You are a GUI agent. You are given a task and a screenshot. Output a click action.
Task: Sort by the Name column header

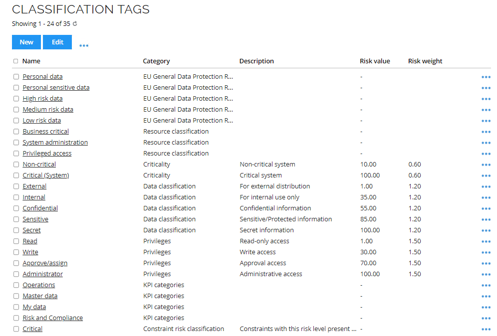pyautogui.click(x=31, y=61)
